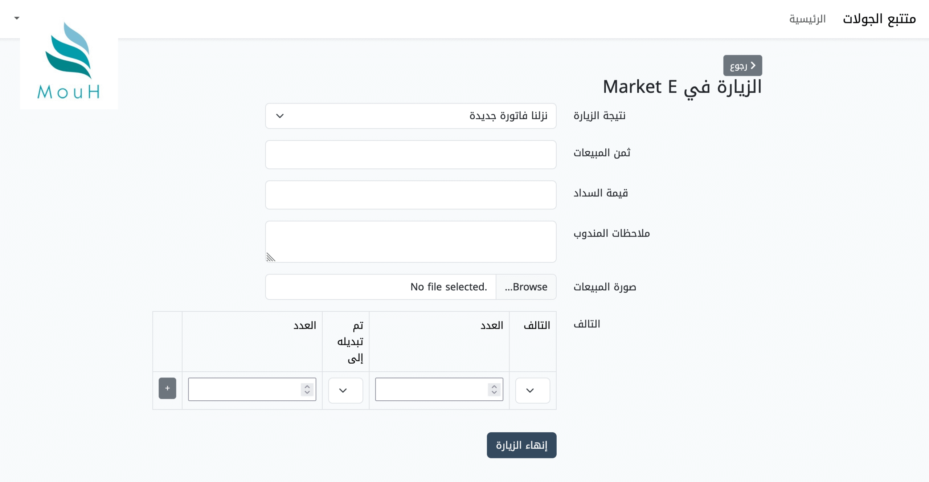
Task: Expand the نتيجة الزيارة visit result dropdown
Action: [x=410, y=116]
